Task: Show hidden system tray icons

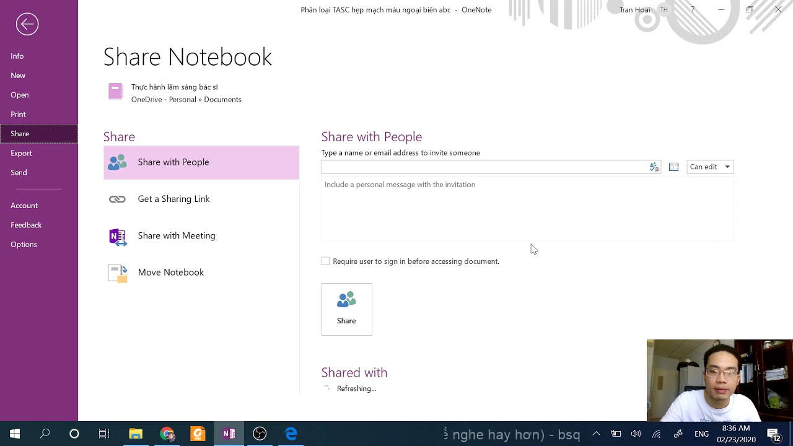Action: pos(596,434)
